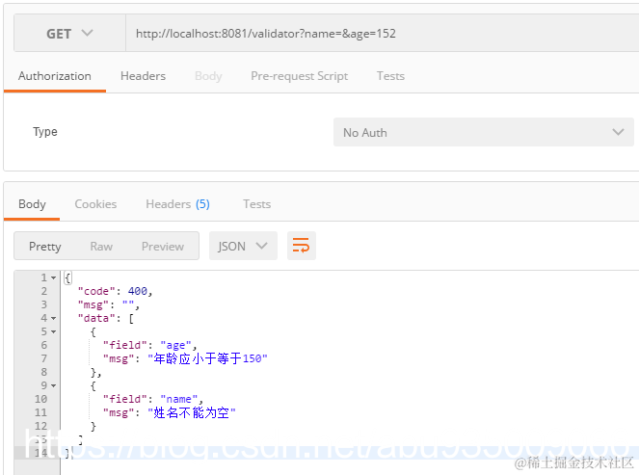Open the JSON format dropdown
639x475 pixels.
point(243,246)
